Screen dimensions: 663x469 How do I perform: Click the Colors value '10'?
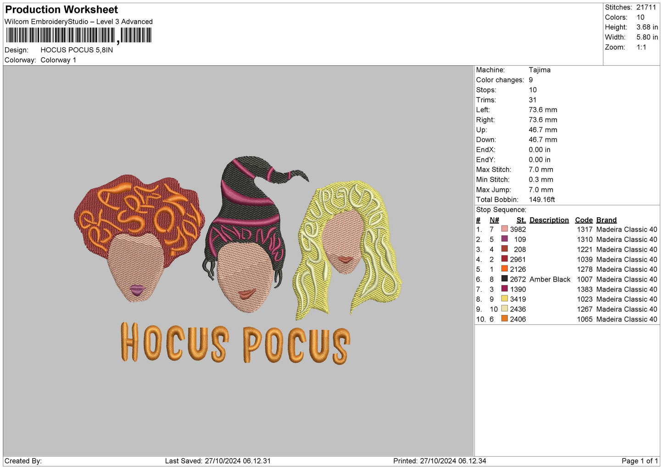[x=641, y=17]
